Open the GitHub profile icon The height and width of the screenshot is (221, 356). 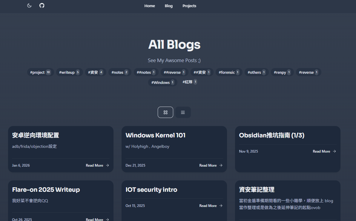42,5
